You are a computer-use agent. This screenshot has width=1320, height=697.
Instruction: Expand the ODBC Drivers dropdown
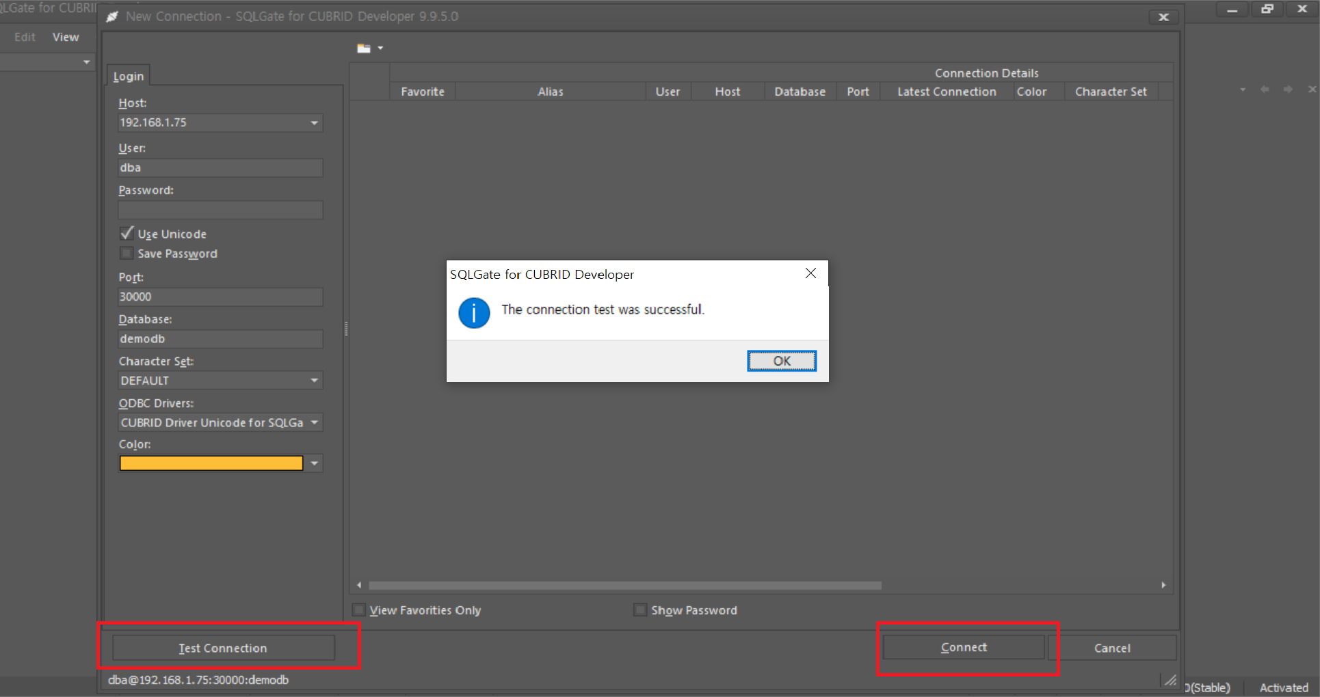314,423
